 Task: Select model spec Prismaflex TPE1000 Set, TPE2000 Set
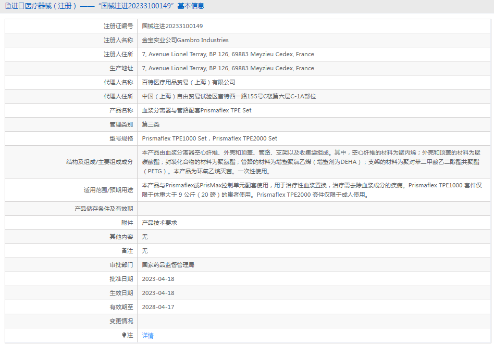pyautogui.click(x=209, y=138)
